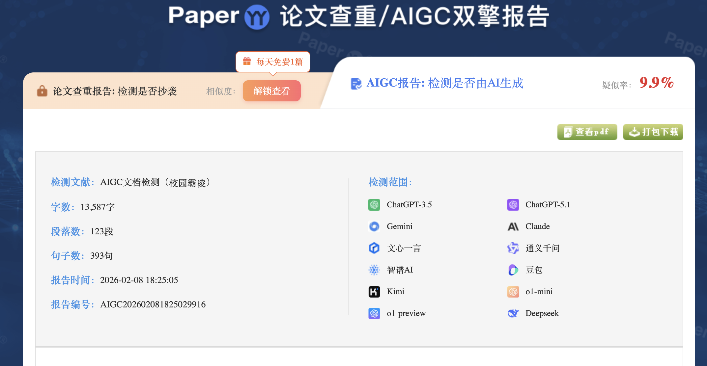Open the 论文查重报告 section
Image resolution: width=707 pixels, height=366 pixels.
pos(115,91)
